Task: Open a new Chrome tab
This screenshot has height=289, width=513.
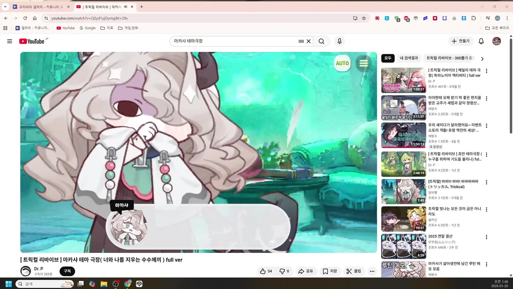Action: (x=141, y=7)
